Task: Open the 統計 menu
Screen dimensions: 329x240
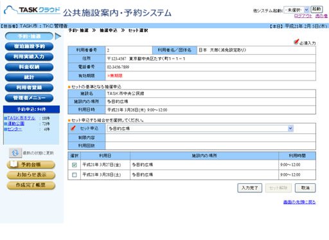Action: pos(29,77)
